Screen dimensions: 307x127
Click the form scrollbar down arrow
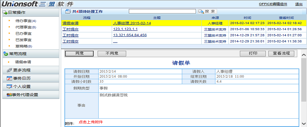[x=304, y=123]
